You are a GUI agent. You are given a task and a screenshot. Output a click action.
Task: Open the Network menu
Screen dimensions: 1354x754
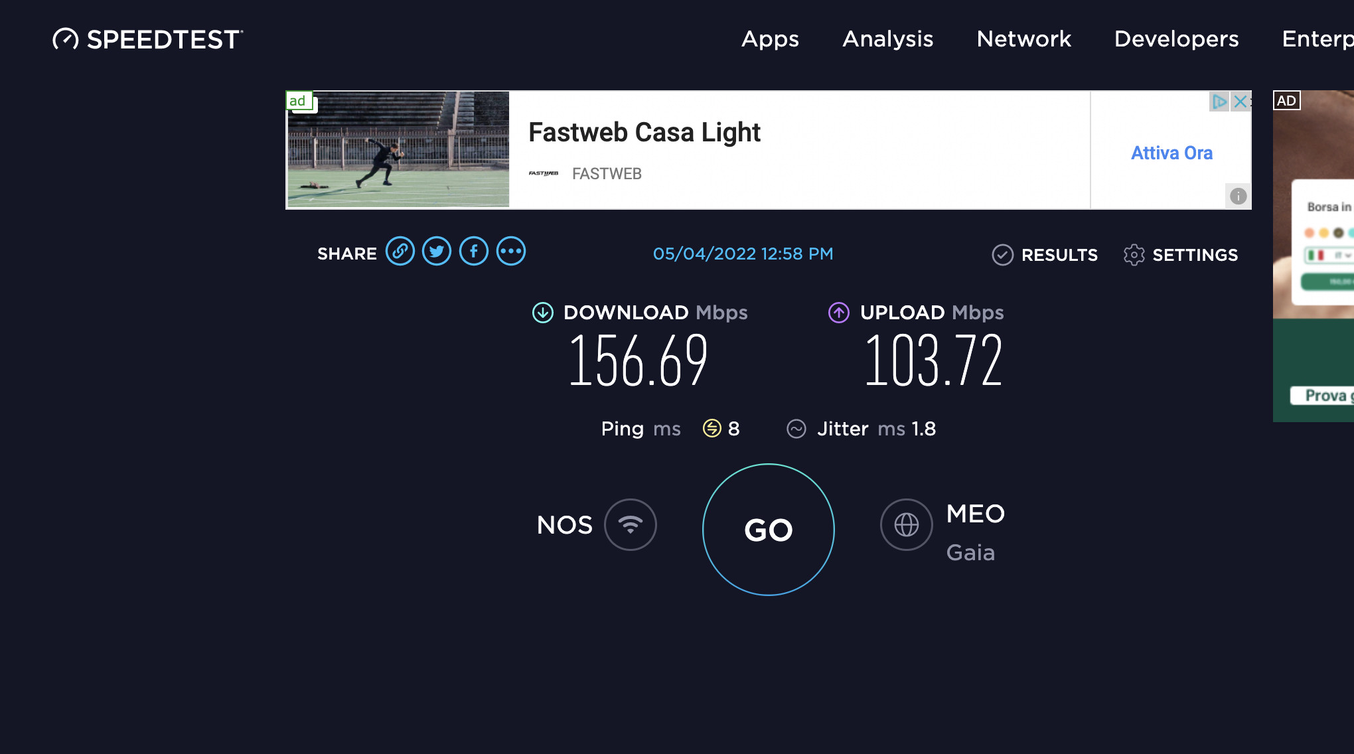click(1024, 39)
